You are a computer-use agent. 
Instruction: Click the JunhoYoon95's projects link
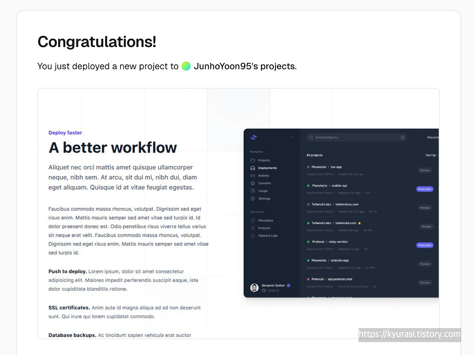(245, 66)
